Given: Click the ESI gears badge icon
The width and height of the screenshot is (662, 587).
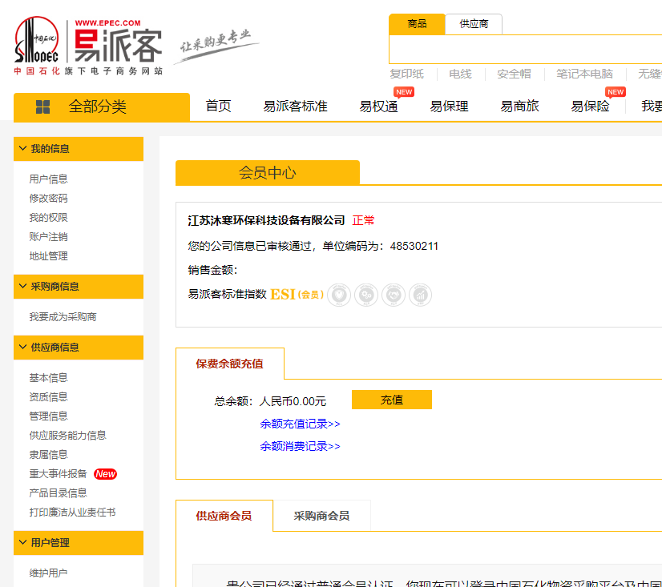Looking at the screenshot, I should 366,295.
